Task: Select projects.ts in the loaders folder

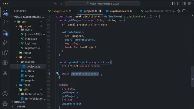Action: 28,67
